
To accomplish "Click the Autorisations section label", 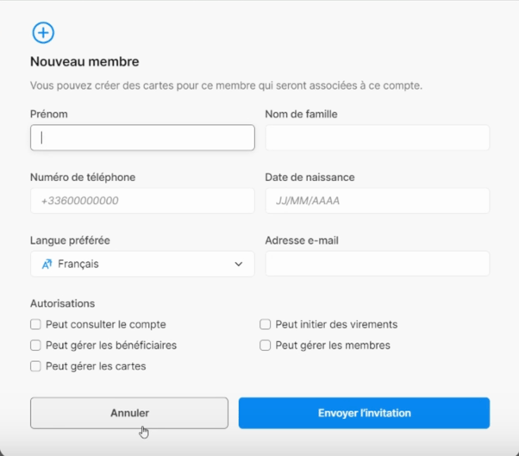I will click(x=63, y=303).
